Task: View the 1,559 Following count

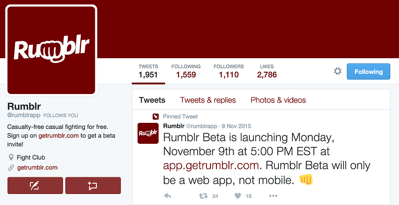Action: [186, 71]
